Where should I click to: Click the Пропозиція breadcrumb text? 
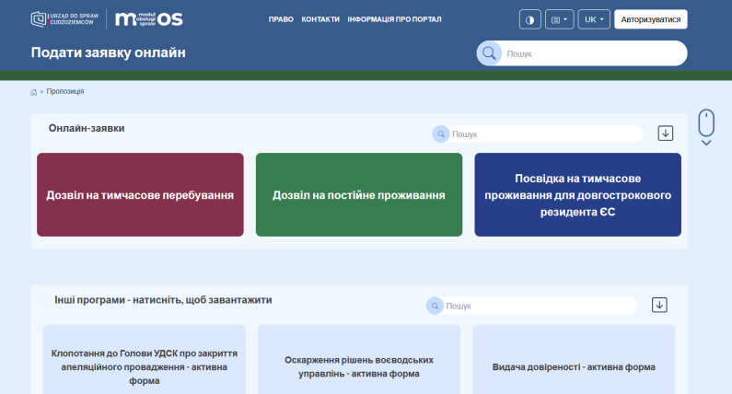coord(65,91)
